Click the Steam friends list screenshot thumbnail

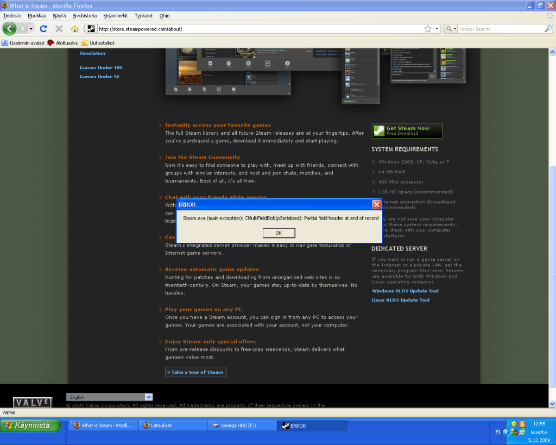coord(361,76)
